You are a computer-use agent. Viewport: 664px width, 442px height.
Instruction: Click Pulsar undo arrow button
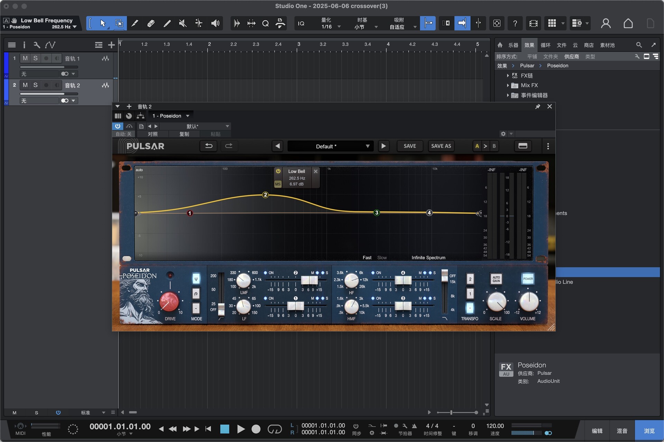pos(209,146)
